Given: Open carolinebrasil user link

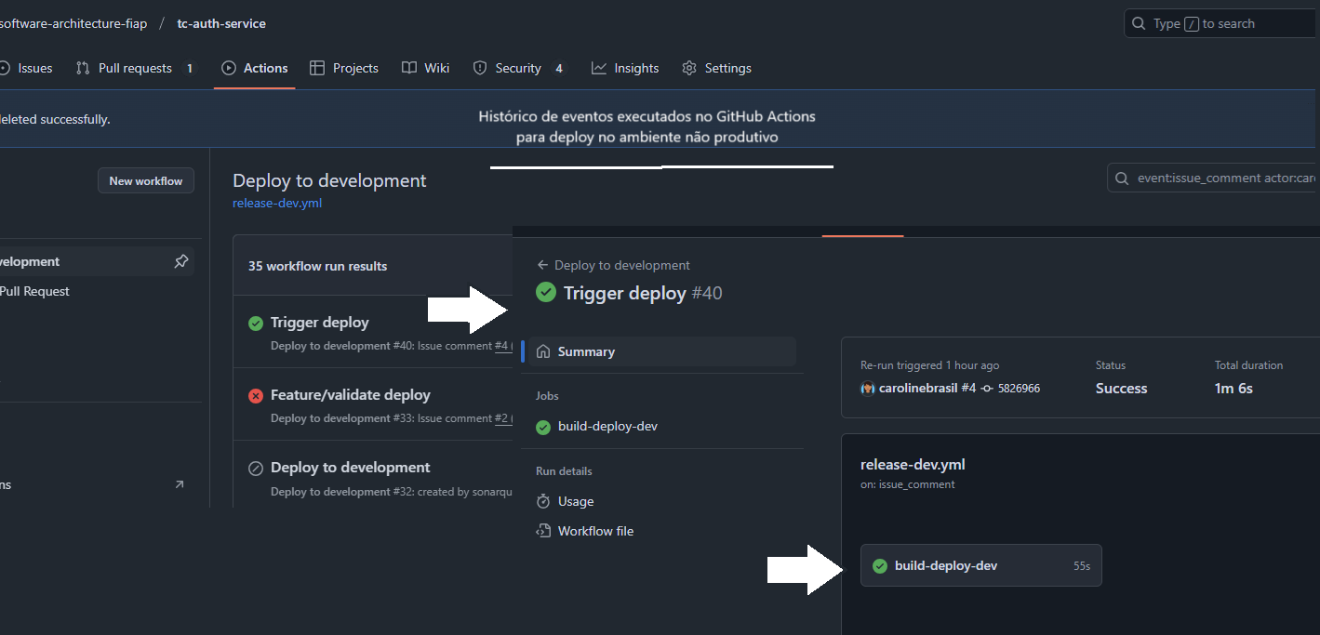Looking at the screenshot, I should click(x=918, y=388).
